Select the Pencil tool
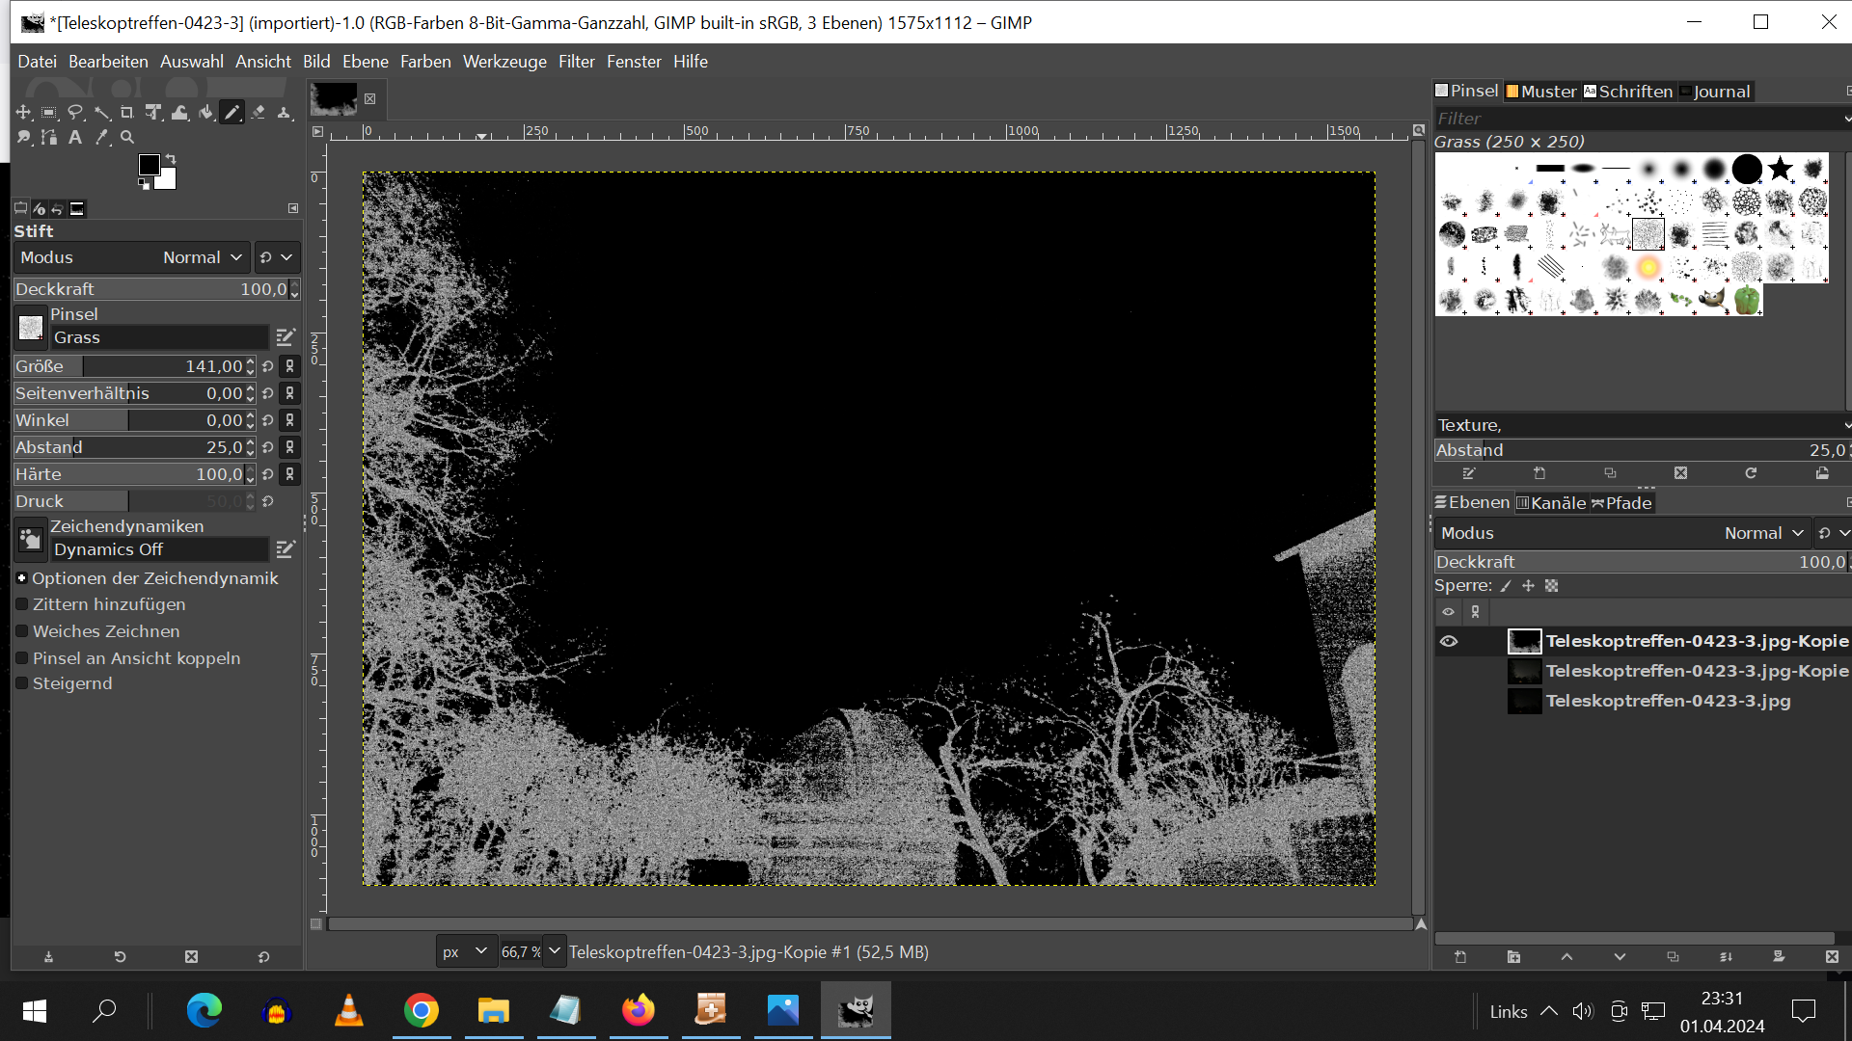 tap(231, 113)
